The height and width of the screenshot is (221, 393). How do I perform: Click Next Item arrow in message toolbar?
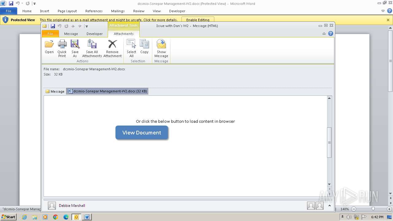click(80, 26)
